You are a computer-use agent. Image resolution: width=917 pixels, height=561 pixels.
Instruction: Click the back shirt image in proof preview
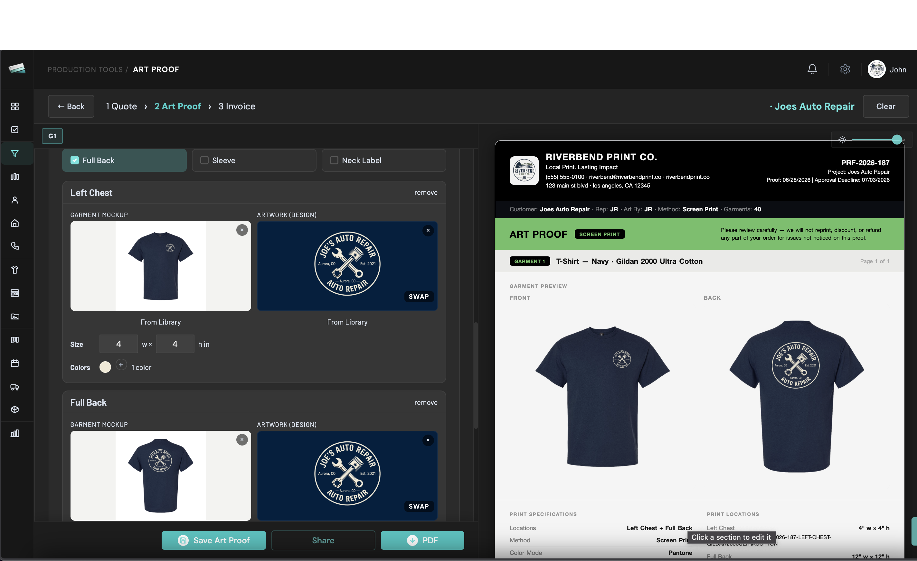pos(797,396)
